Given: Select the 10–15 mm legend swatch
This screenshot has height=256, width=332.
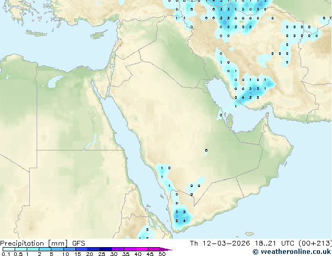Looking at the screenshot, I should [69, 249].
